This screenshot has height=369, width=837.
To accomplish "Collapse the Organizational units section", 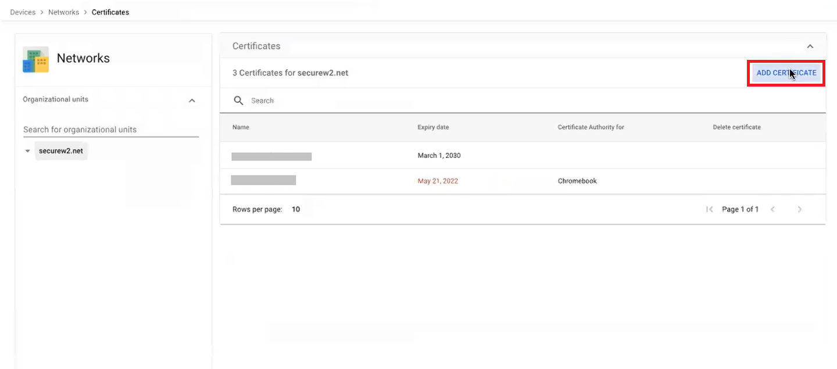I will click(x=192, y=101).
